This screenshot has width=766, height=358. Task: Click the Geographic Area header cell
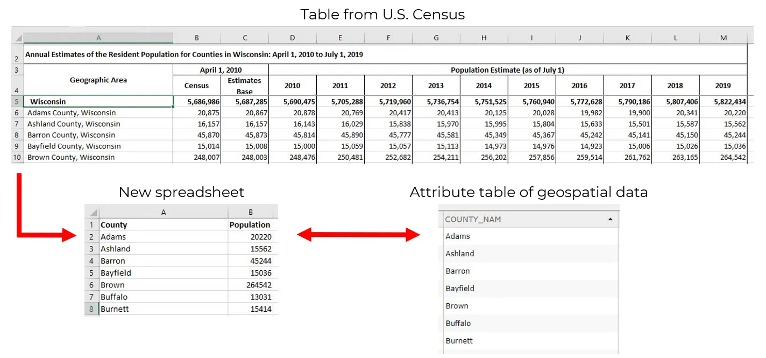tap(98, 80)
